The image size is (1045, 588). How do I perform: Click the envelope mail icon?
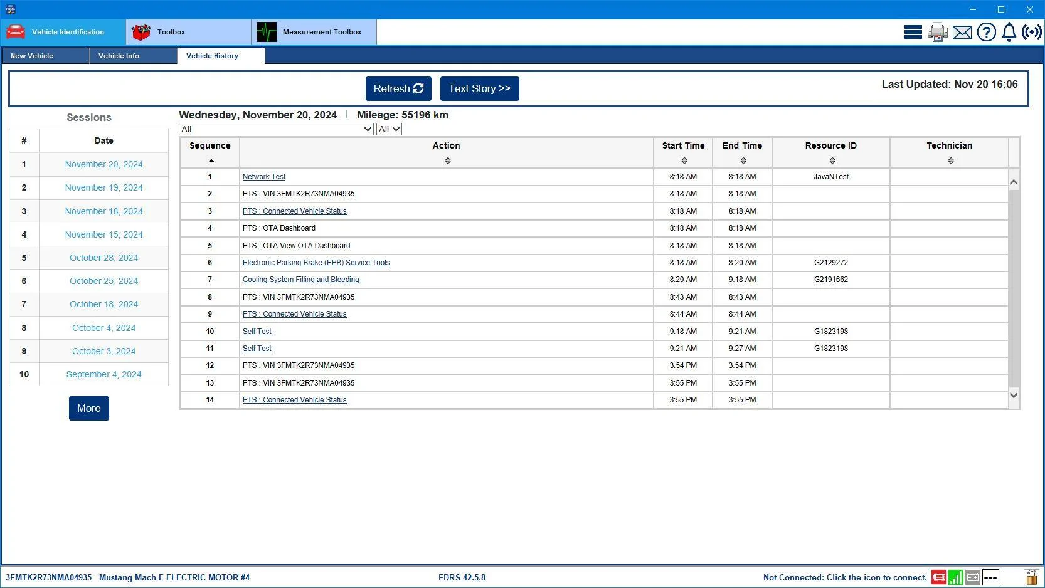point(962,33)
